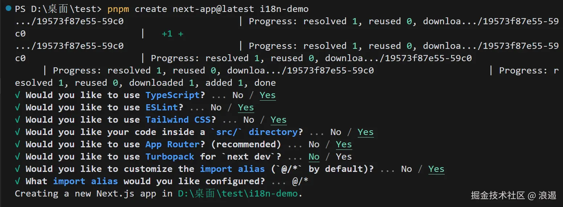Choose Yes for the src/ directory prompt

[x=365, y=132]
